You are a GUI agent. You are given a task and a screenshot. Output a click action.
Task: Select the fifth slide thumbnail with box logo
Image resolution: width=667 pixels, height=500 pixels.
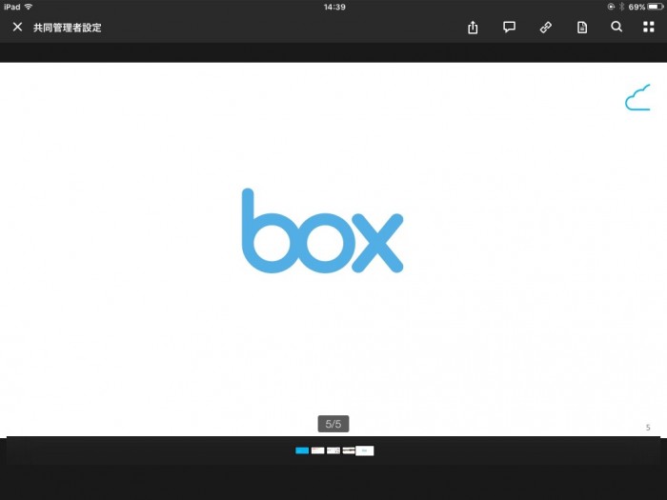point(365,450)
